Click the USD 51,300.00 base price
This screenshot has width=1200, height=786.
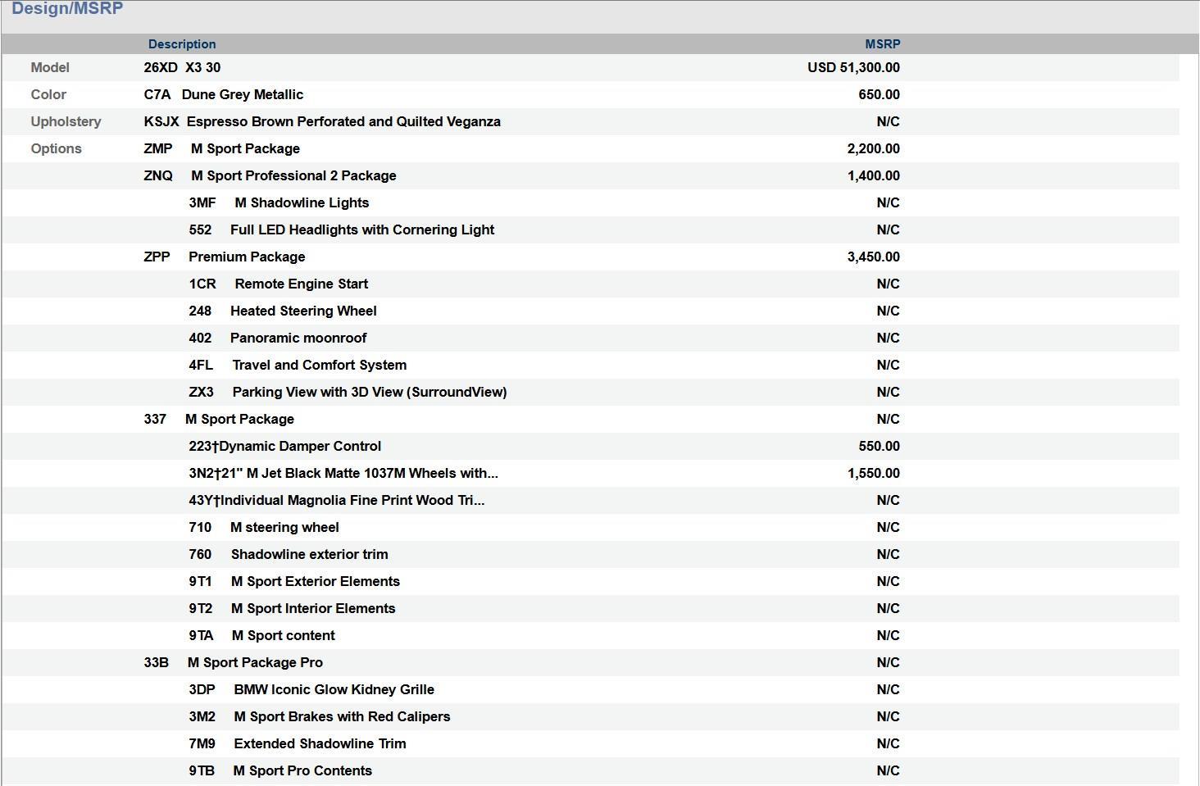(853, 67)
